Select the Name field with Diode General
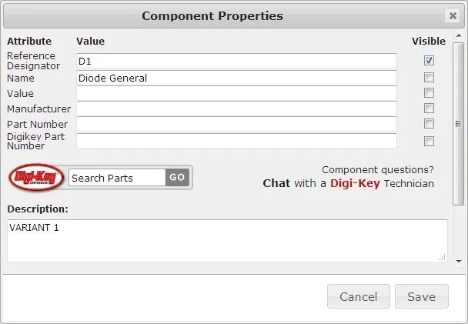Screen dimensions: 468x324 coord(236,78)
